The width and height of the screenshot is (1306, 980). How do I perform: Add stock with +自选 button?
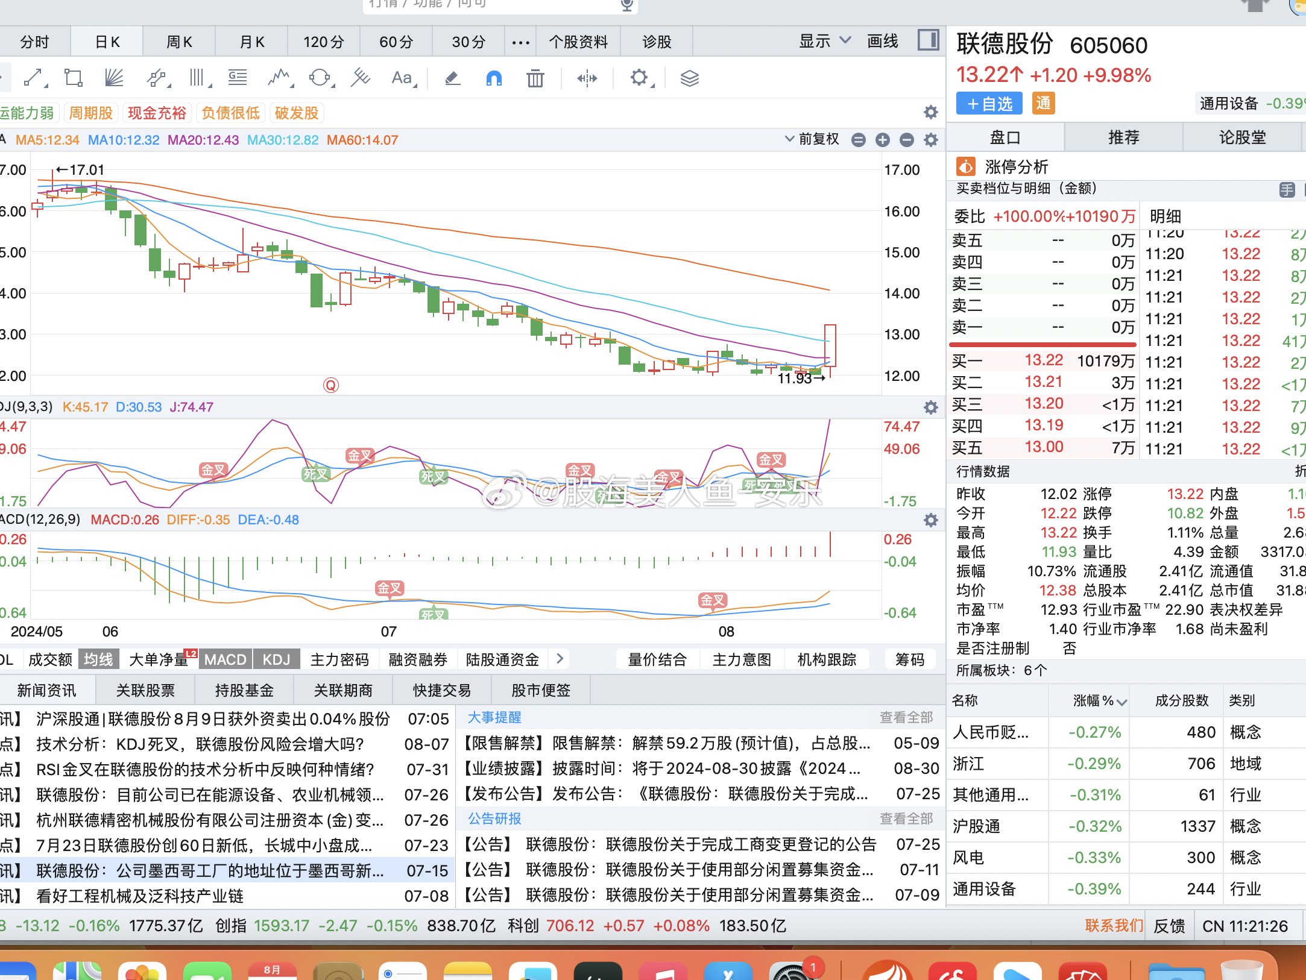click(x=989, y=104)
